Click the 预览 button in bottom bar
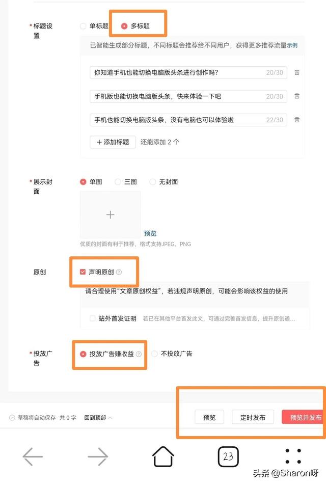 pyautogui.click(x=209, y=417)
